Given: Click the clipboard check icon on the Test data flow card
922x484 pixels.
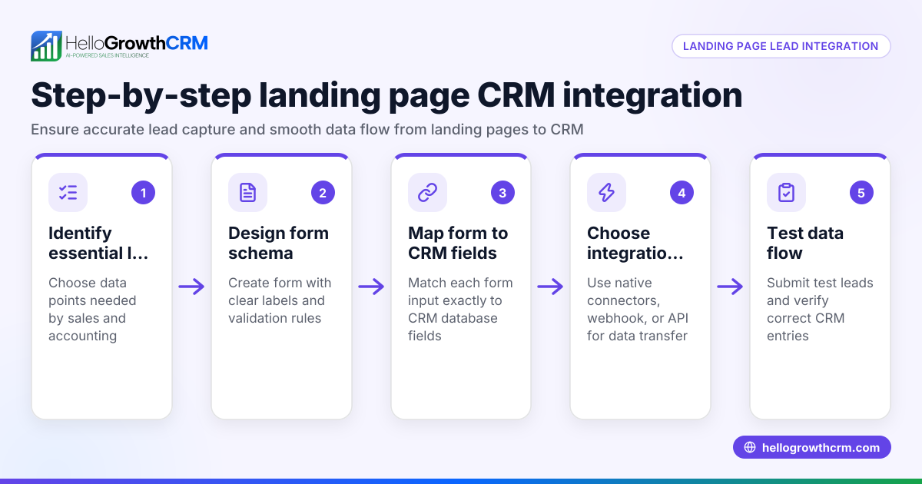Looking at the screenshot, I should click(x=786, y=192).
